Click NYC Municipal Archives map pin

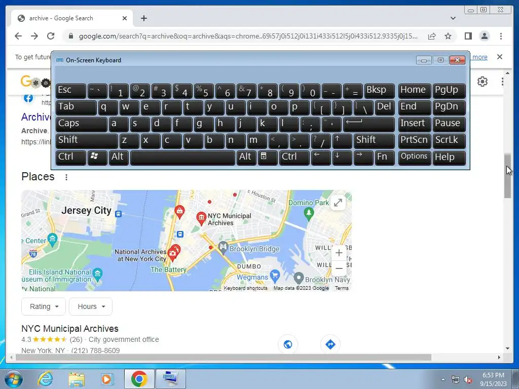pos(201,219)
